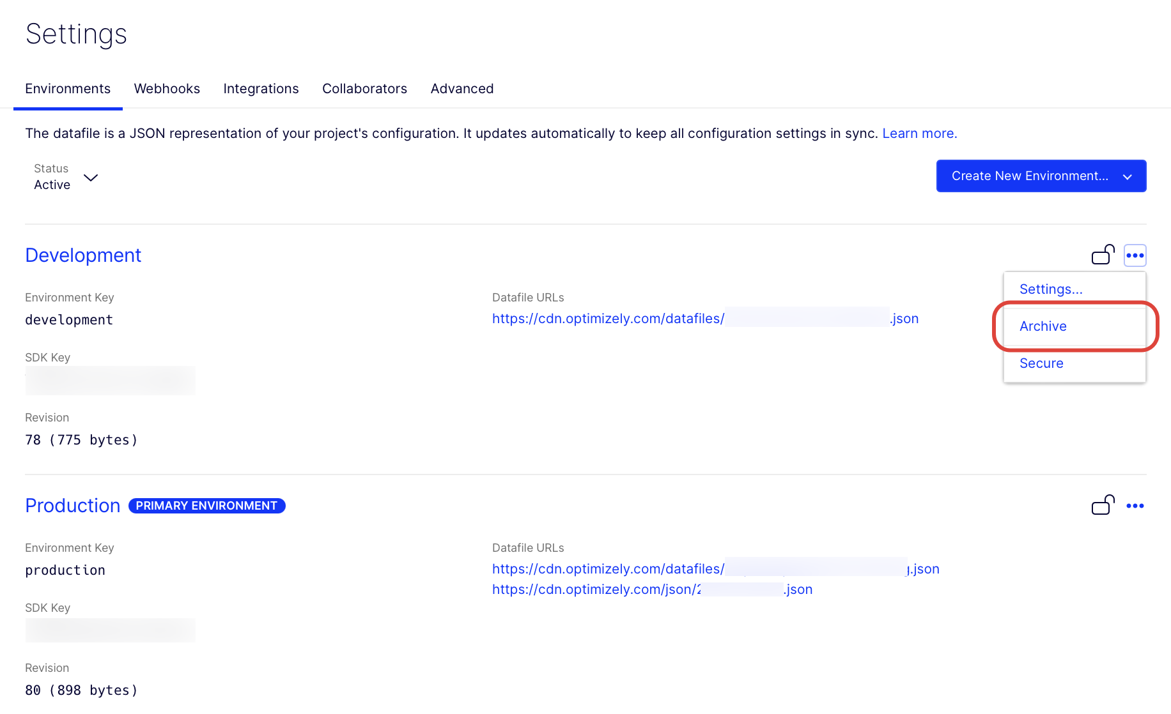
Task: Open the Advanced settings tab
Action: click(461, 89)
